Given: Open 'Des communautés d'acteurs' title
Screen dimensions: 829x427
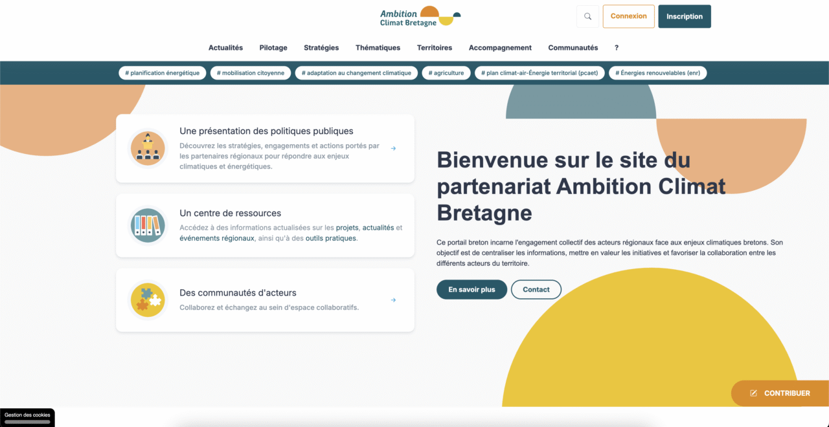Looking at the screenshot, I should coord(238,293).
